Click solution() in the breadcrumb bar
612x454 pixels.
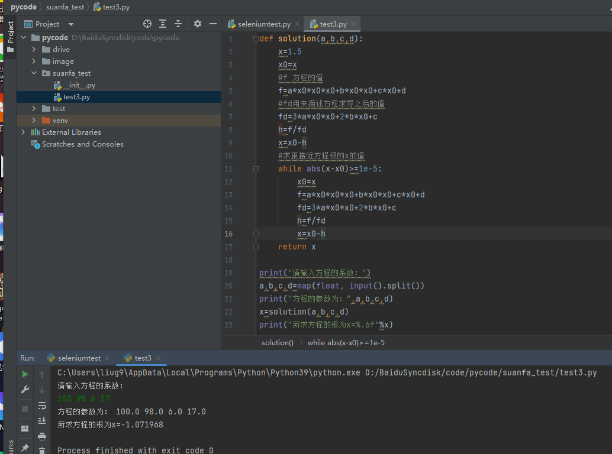(x=277, y=343)
